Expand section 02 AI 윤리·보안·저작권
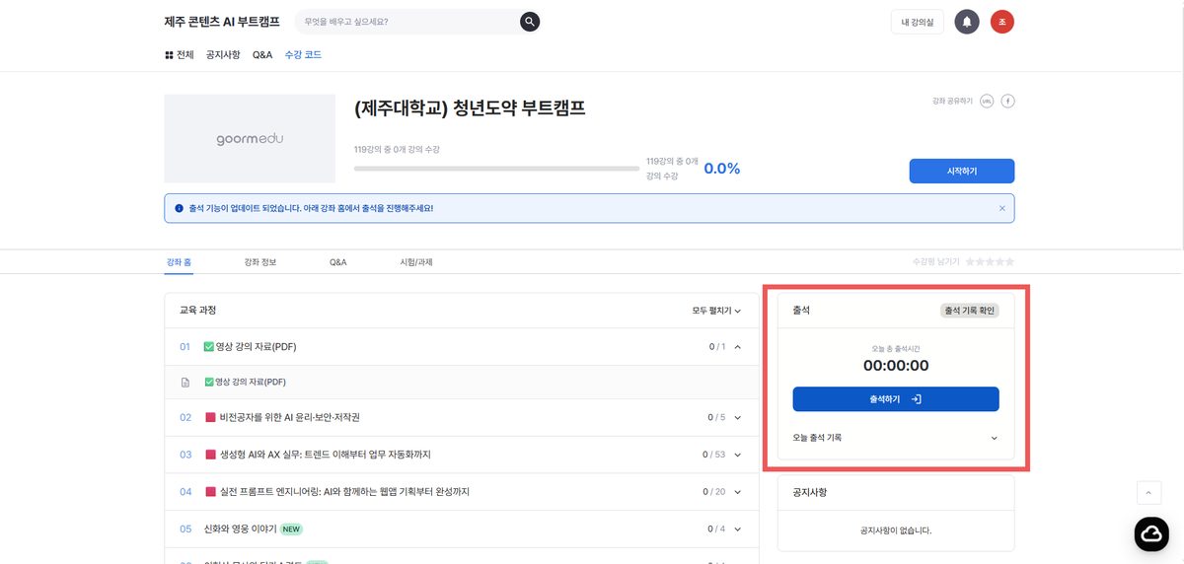Screen dimensions: 1184x564 (x=738, y=417)
